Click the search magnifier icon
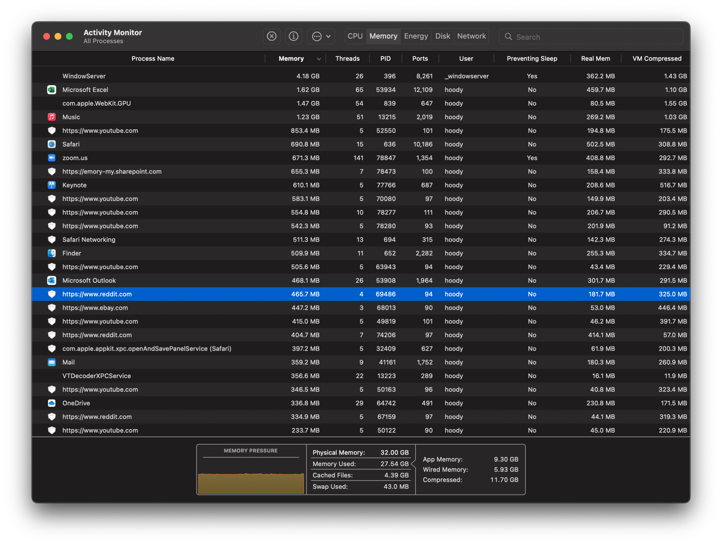The image size is (722, 545). (x=508, y=37)
